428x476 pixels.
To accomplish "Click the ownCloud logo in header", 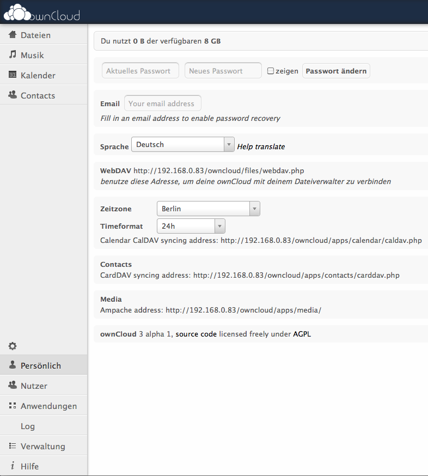I will pyautogui.click(x=42, y=12).
